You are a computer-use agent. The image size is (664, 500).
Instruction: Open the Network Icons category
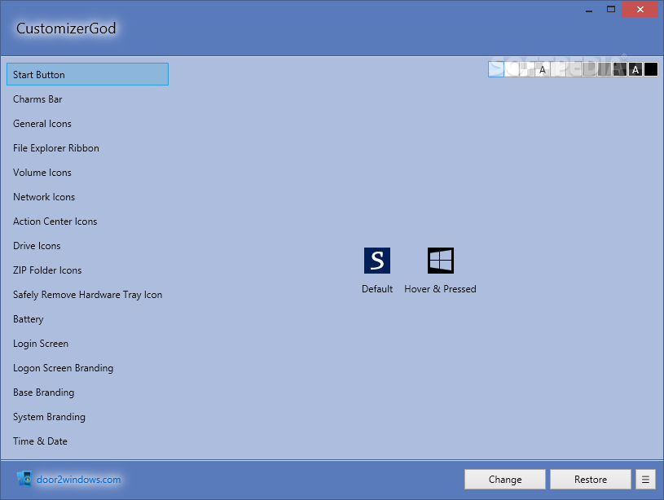(x=88, y=197)
